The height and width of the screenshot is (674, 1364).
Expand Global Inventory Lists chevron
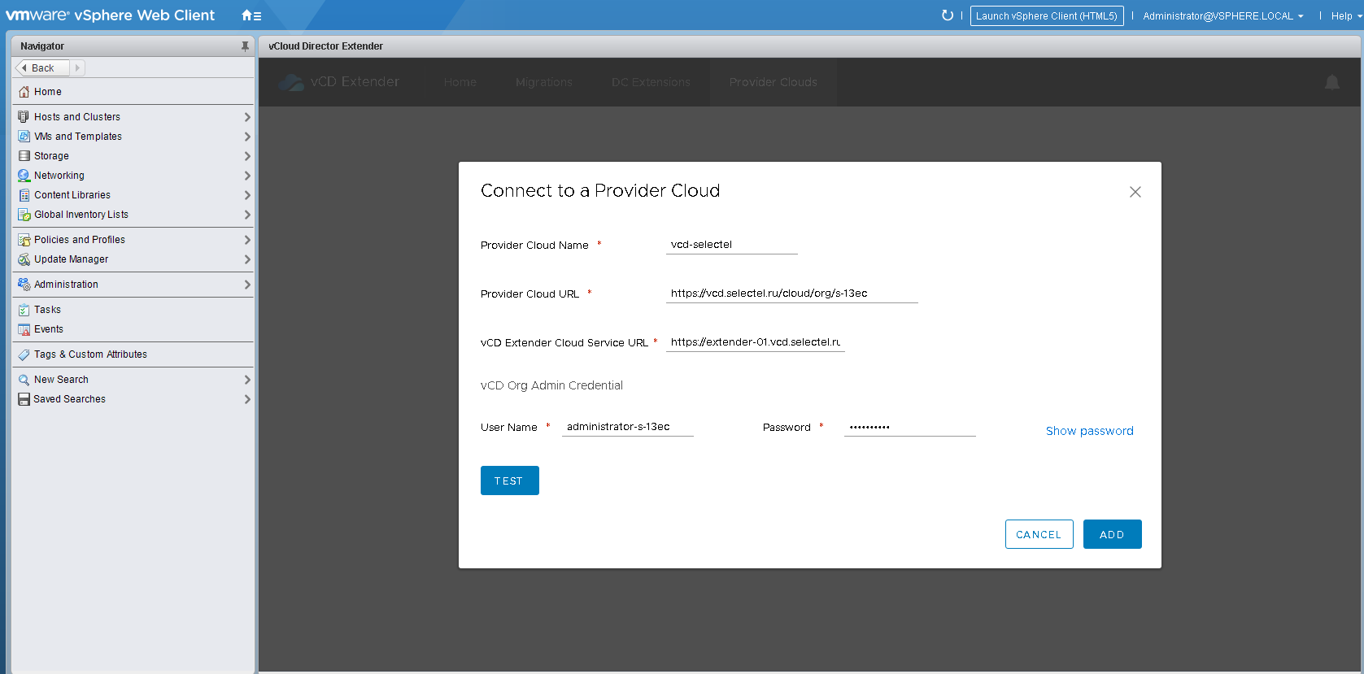click(x=247, y=215)
